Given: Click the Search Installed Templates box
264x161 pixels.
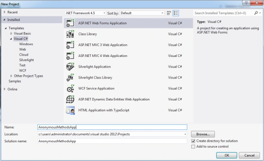Looking at the screenshot, I should [224, 13].
